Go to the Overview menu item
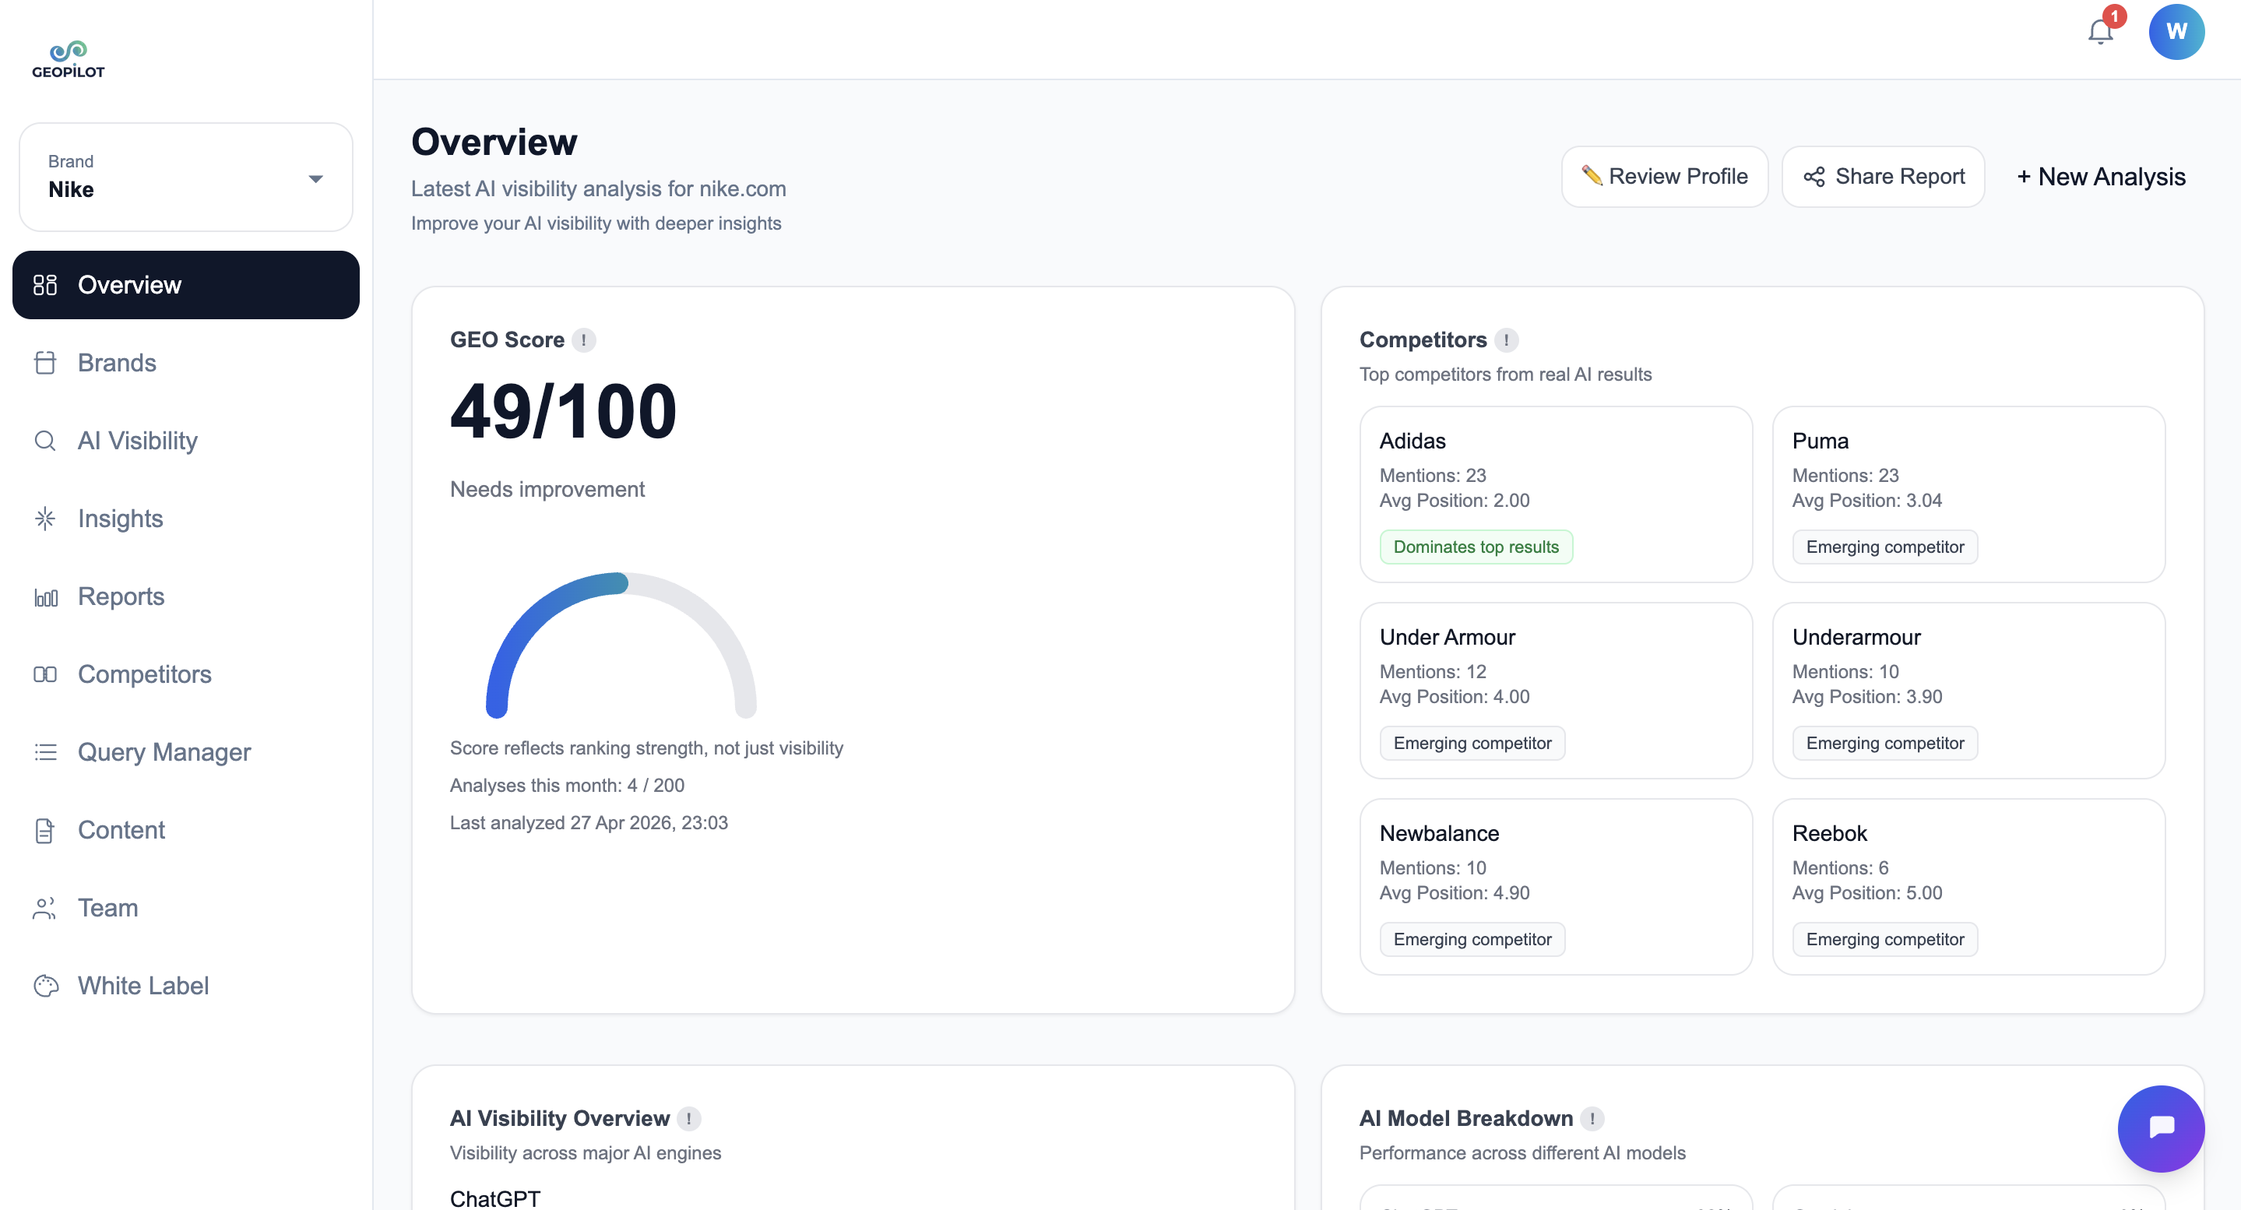2241x1210 pixels. coord(186,284)
